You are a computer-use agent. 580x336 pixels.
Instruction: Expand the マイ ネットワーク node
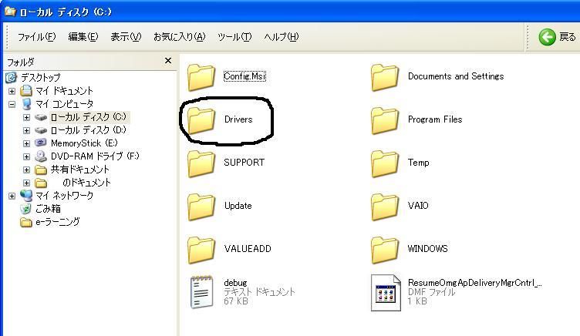click(x=12, y=196)
